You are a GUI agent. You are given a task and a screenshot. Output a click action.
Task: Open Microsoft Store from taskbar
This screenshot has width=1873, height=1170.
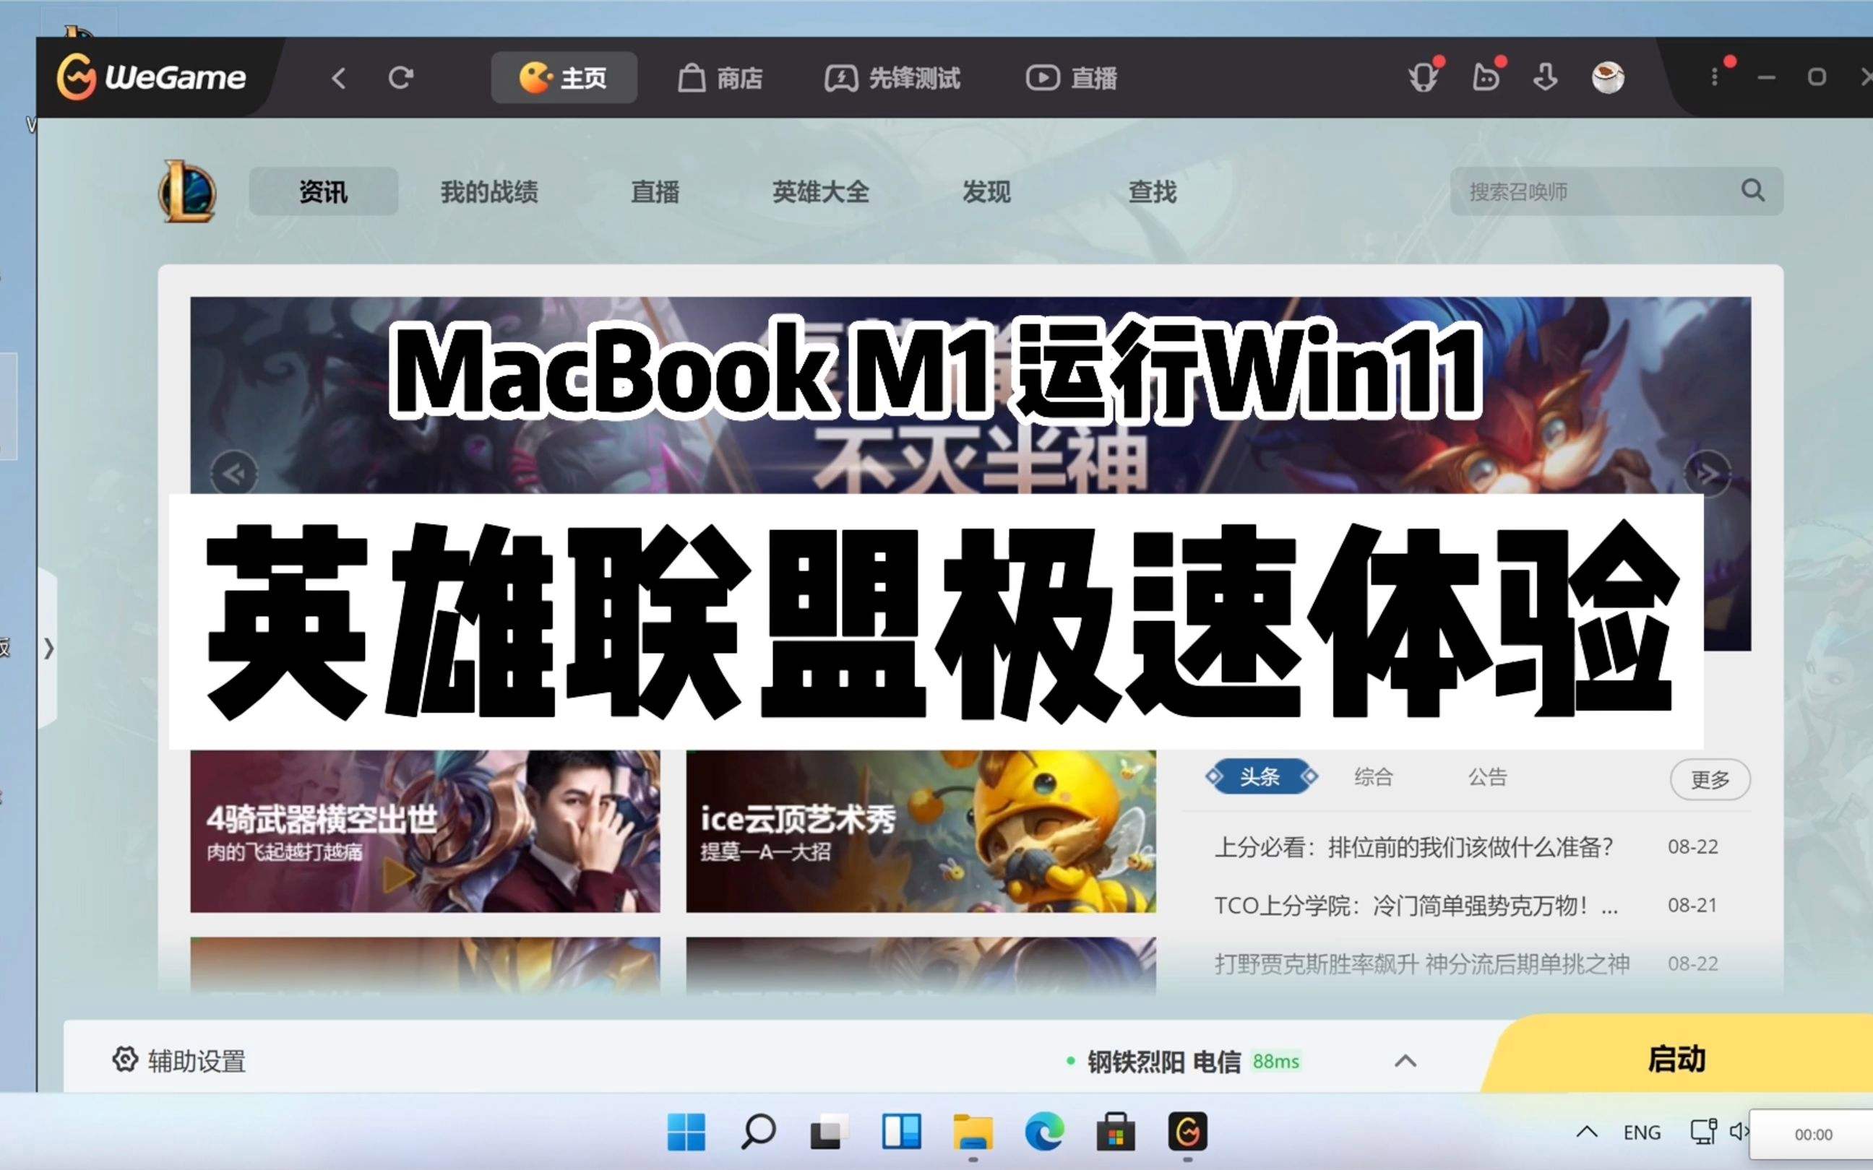[1115, 1133]
